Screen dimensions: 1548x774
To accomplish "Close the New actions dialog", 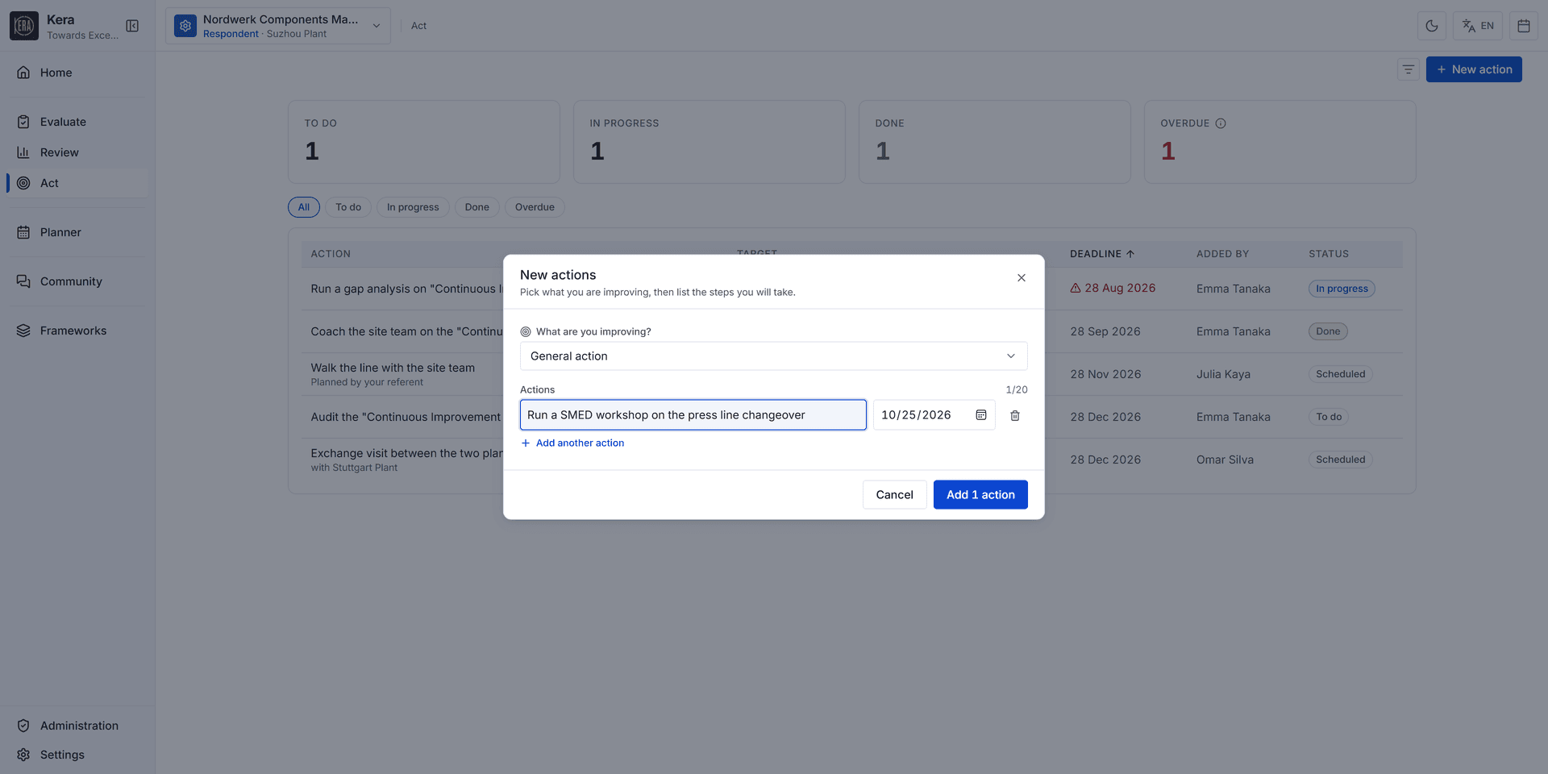I will coord(1022,278).
